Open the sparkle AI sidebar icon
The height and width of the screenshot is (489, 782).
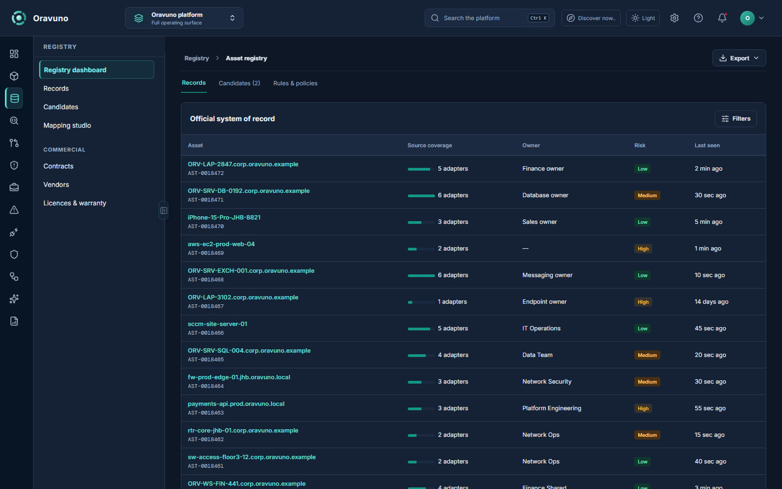click(14, 299)
